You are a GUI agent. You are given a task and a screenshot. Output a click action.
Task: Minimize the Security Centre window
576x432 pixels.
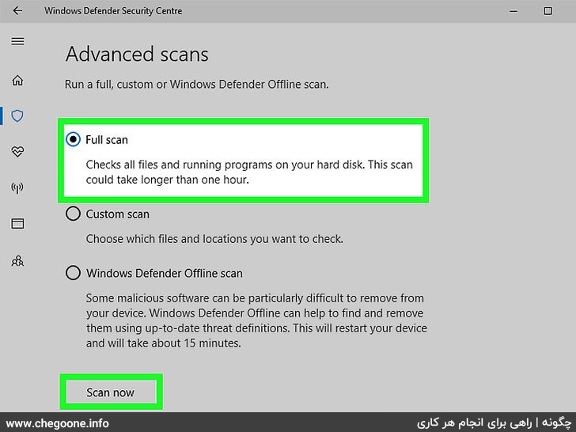pos(513,11)
